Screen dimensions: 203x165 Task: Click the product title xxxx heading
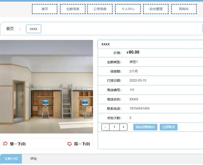click(106, 44)
